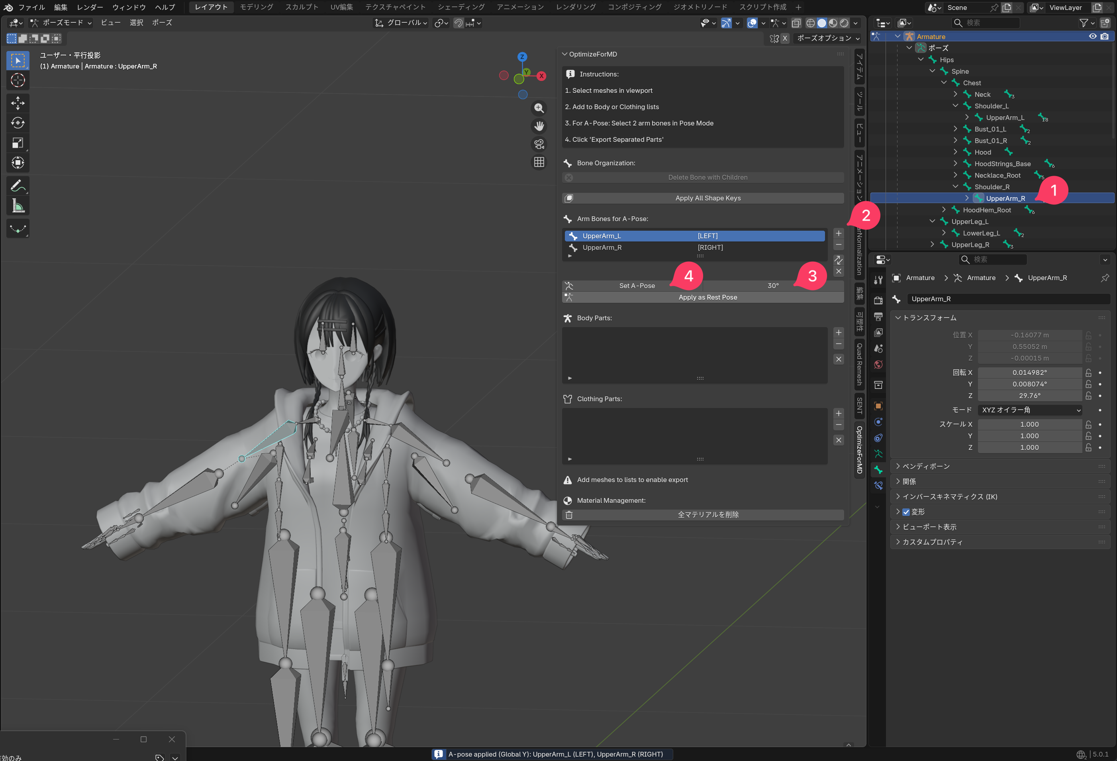
Task: Click the zoom viewport magnifier icon
Action: pyautogui.click(x=539, y=109)
